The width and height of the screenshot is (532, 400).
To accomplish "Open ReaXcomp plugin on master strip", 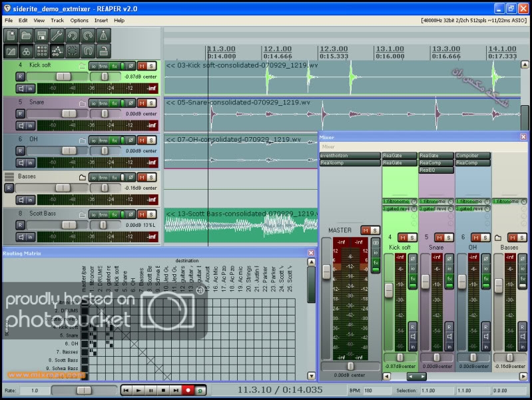I will tap(350, 163).
